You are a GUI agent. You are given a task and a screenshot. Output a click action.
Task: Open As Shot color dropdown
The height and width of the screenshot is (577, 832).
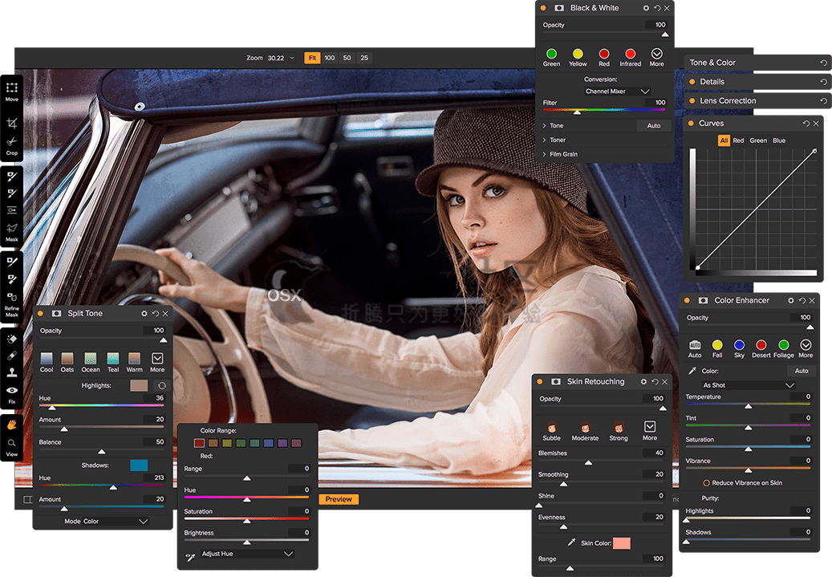(749, 385)
